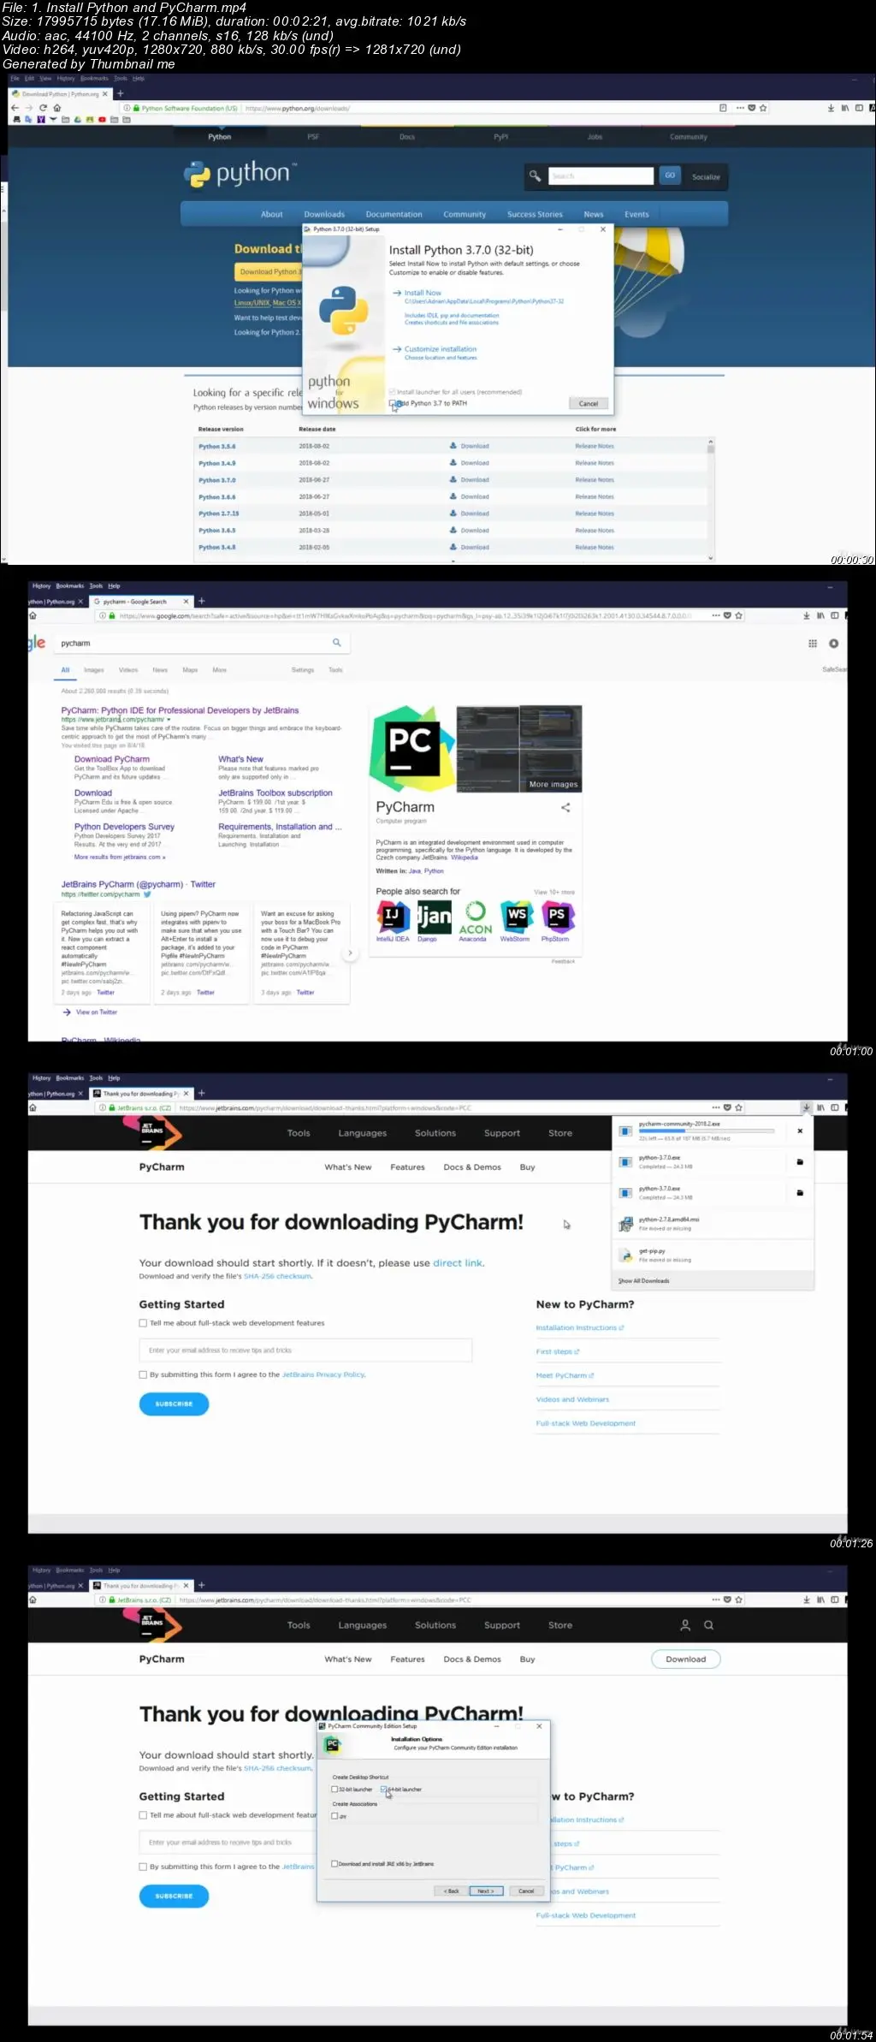Open the Socialize menu on python.org
Image resolution: width=876 pixels, height=2042 pixels.
pyautogui.click(x=706, y=176)
